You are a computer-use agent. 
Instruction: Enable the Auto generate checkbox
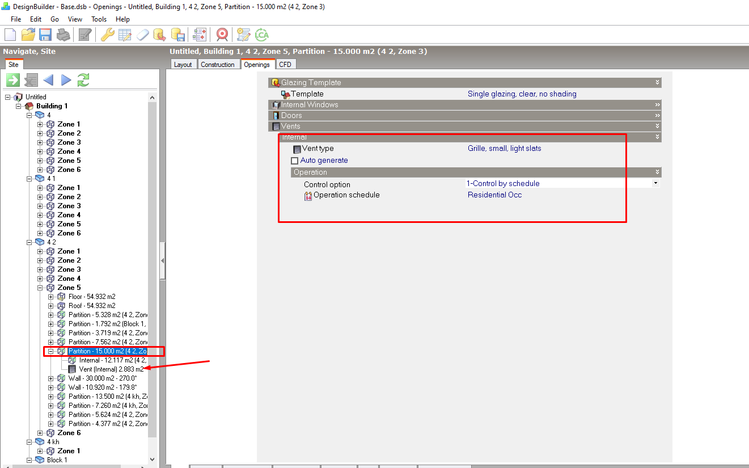[294, 161]
